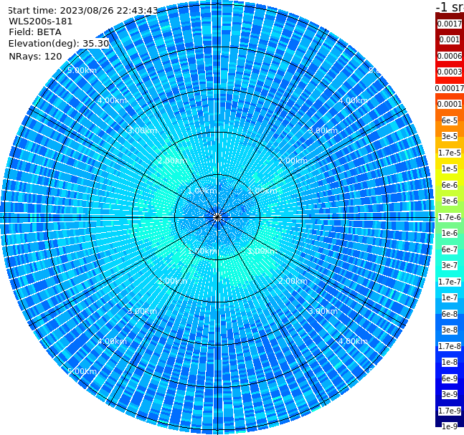Screen dimensions: 464x435
Task: Select the Elevation(deg): 35.30 text
Action: [x=59, y=44]
